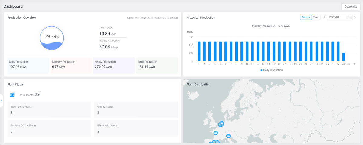
Task: Click the Installed Capacity 37.08 MWp value
Action: pyautogui.click(x=108, y=47)
